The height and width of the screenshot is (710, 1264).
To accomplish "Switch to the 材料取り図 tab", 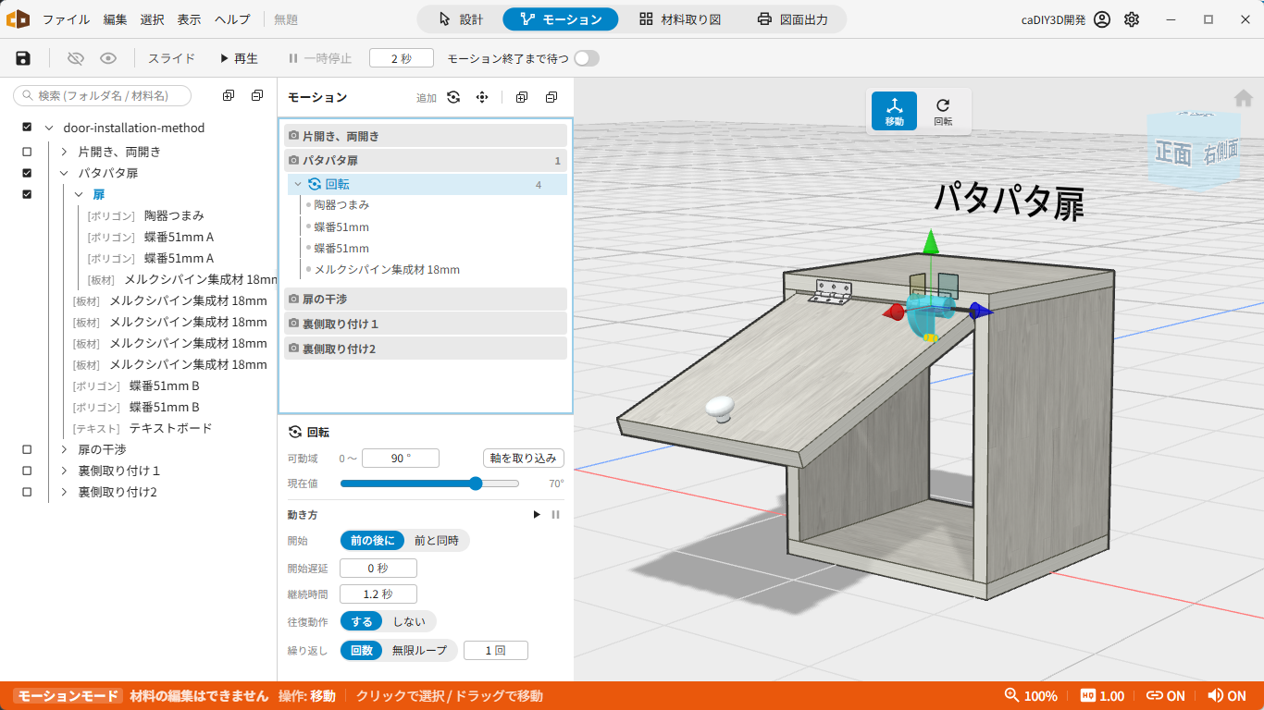I will [x=680, y=19].
